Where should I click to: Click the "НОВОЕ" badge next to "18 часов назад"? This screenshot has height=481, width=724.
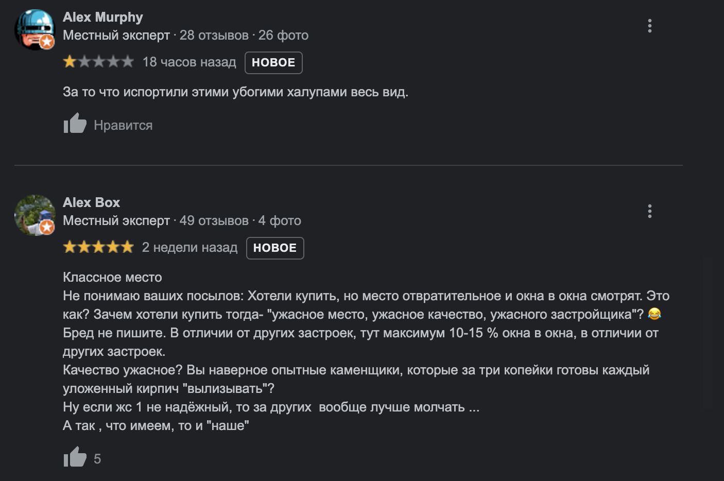tap(273, 63)
